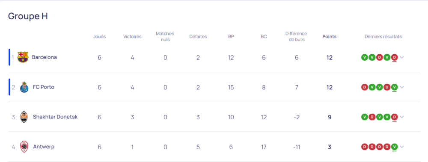Click the Victoires column header
Screen dimensions: 428x162
tap(132, 36)
